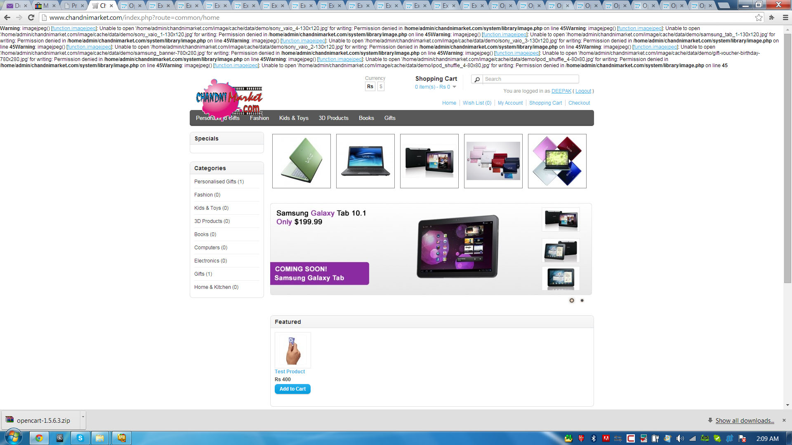Click the vertical page scrollbar thumb
Screen dimensions: 792x445
pyautogui.click(x=787, y=159)
